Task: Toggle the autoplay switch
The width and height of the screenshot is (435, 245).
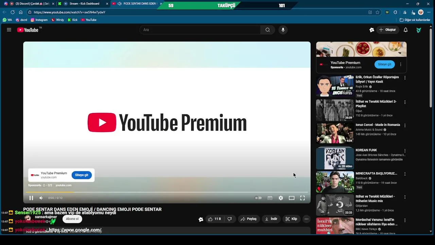Action: [259, 198]
